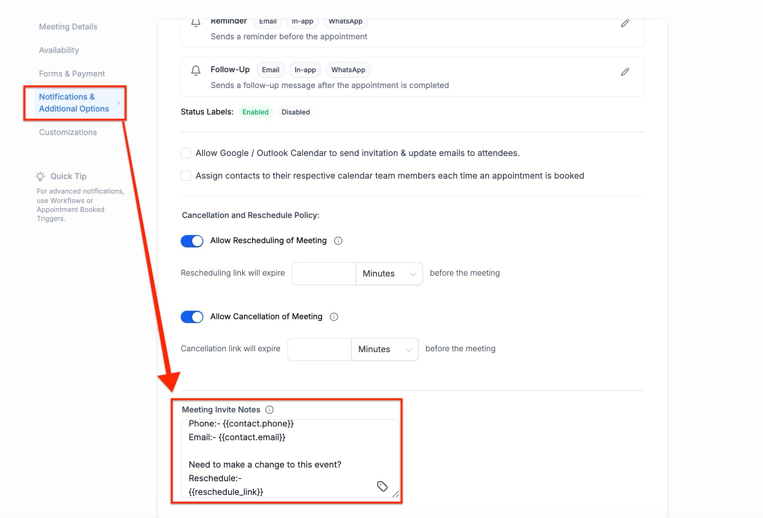Image resolution: width=763 pixels, height=518 pixels.
Task: Open the rescheduling expiry Minutes dropdown
Action: pos(389,274)
